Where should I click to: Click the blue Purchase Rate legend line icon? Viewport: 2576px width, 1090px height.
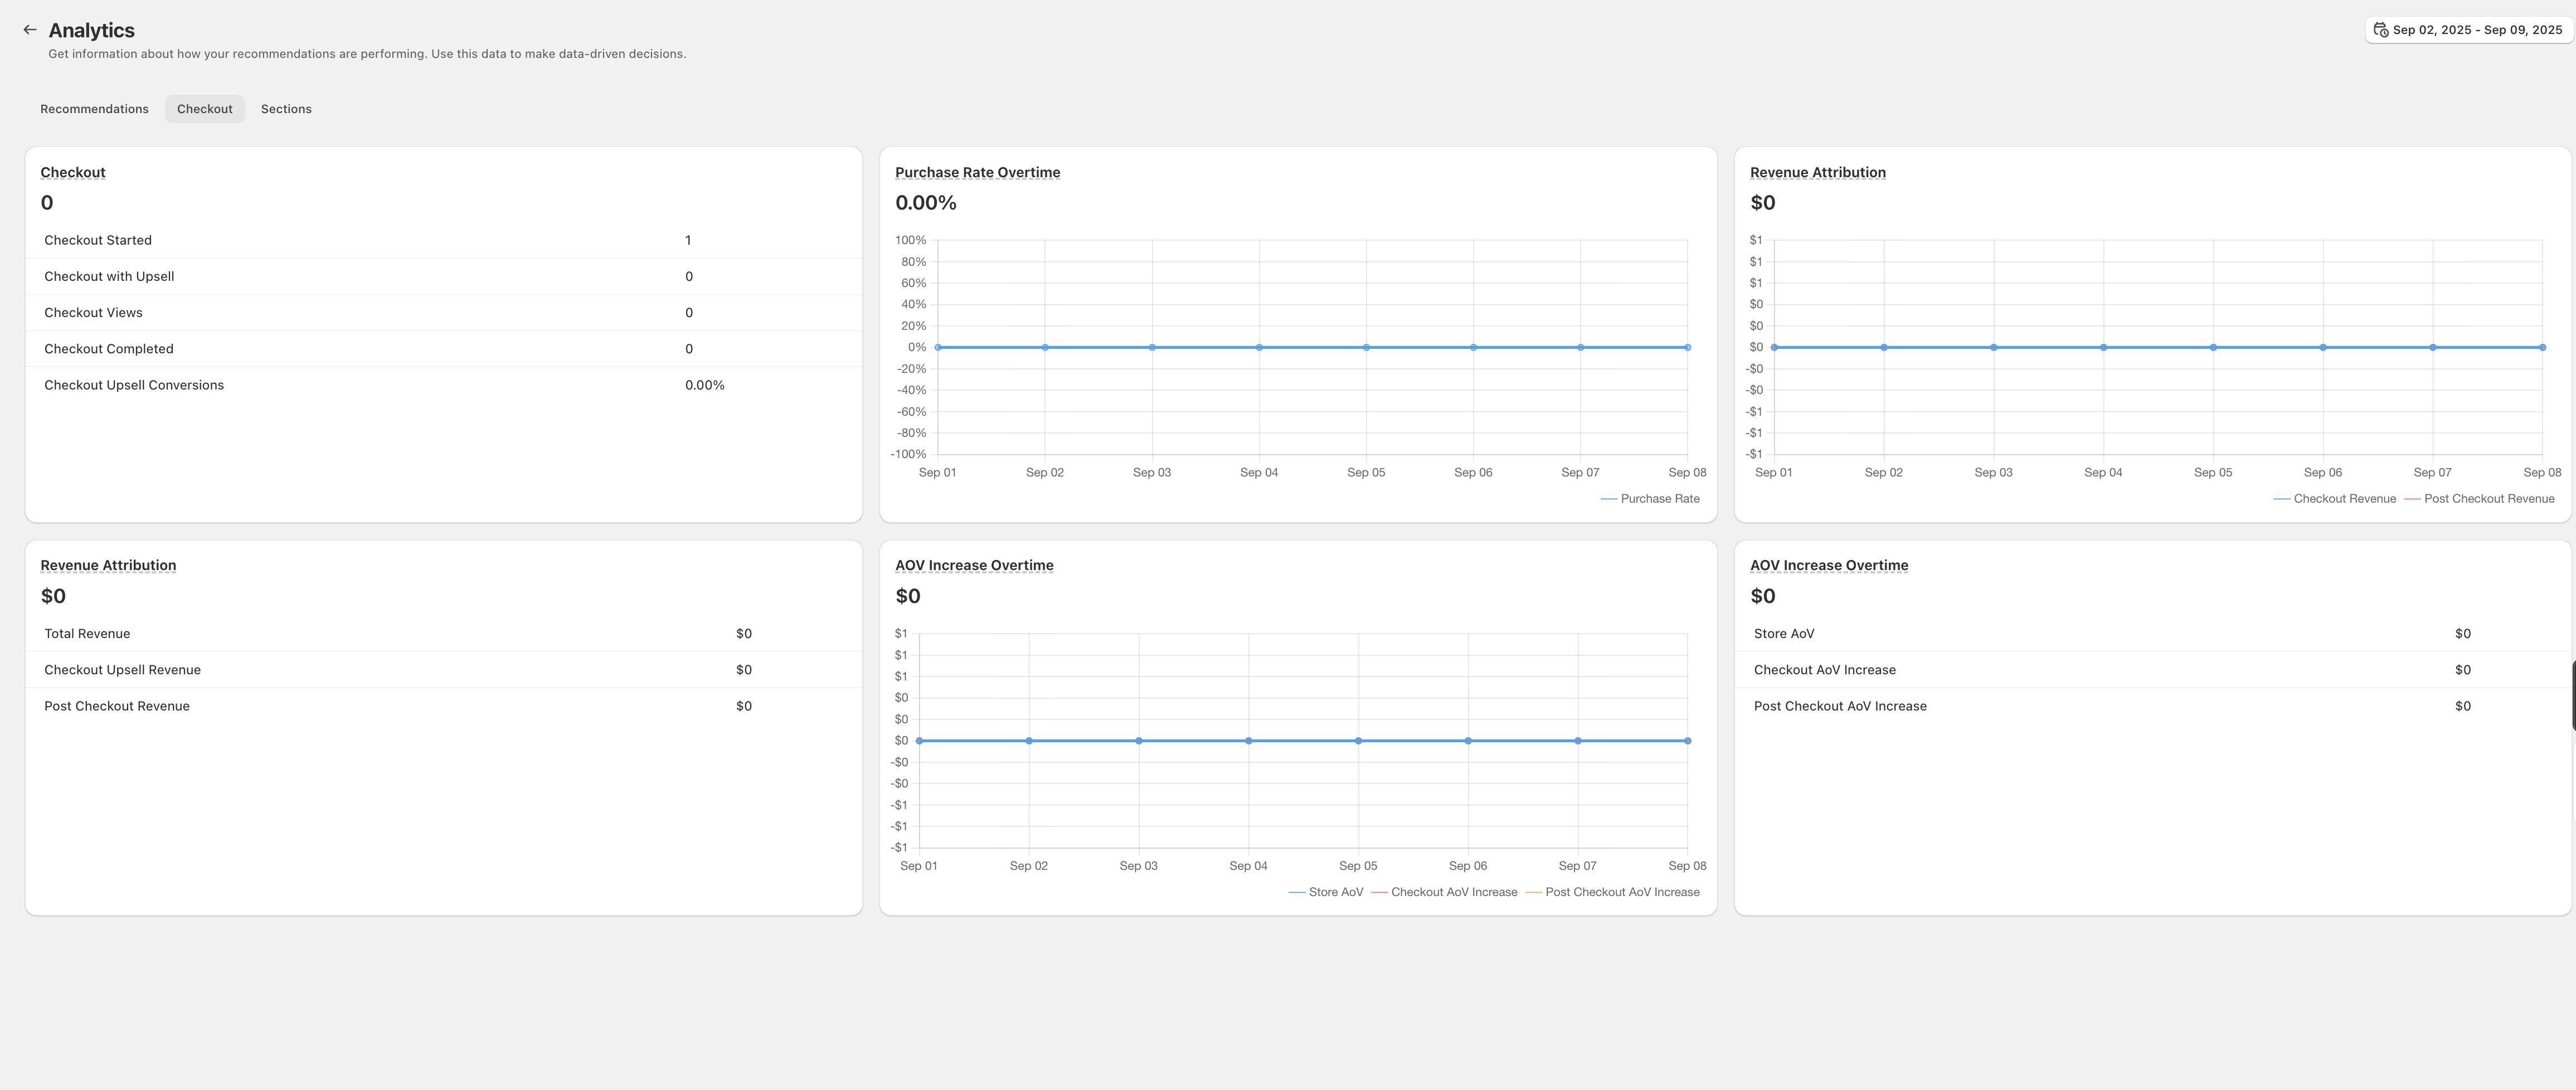point(1609,498)
